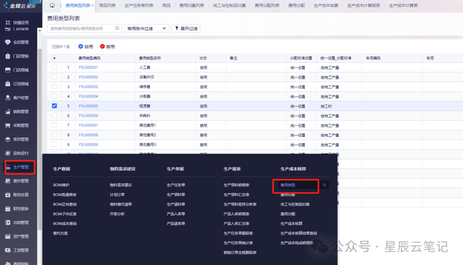
Task: Open 采购管理 in the sidebar
Action: tap(17, 125)
